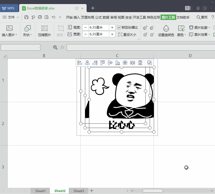Open the name box dropdown arrow

coord(39,47)
